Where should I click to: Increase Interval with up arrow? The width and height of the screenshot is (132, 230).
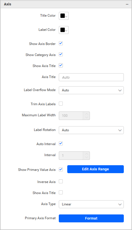86,154
